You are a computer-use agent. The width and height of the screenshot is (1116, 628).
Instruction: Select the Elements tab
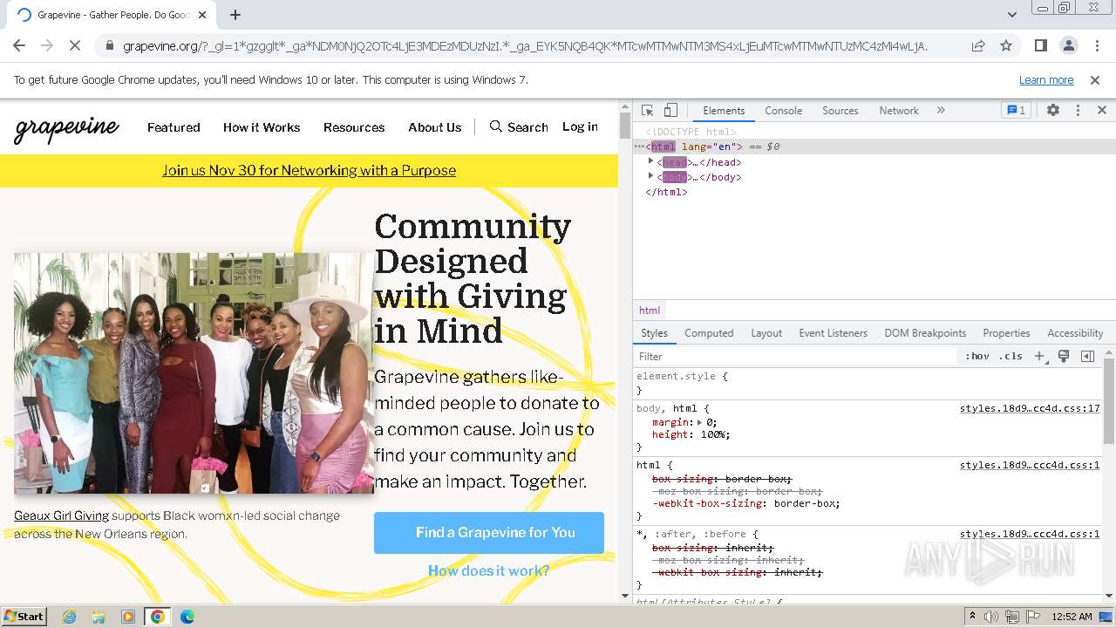724,110
